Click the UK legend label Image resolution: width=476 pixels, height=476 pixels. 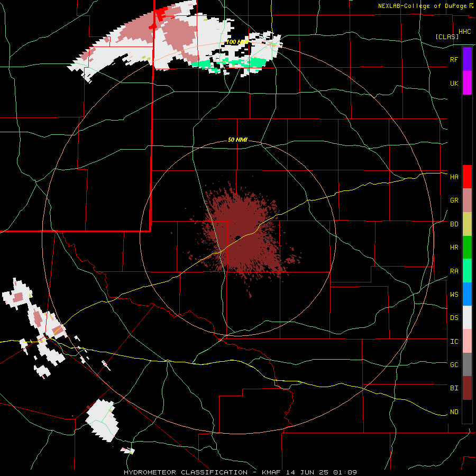pyautogui.click(x=454, y=83)
